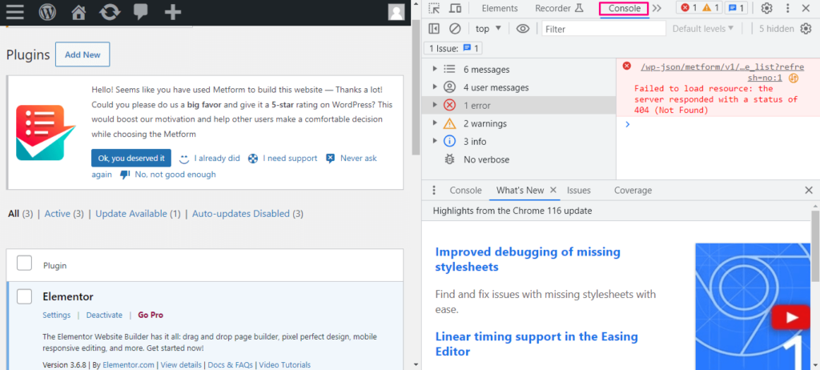Activate DevTools inspect element picker
The image size is (820, 370).
[434, 8]
